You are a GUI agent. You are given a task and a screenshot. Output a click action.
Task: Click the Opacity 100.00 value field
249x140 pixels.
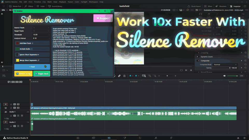(x=234, y=68)
